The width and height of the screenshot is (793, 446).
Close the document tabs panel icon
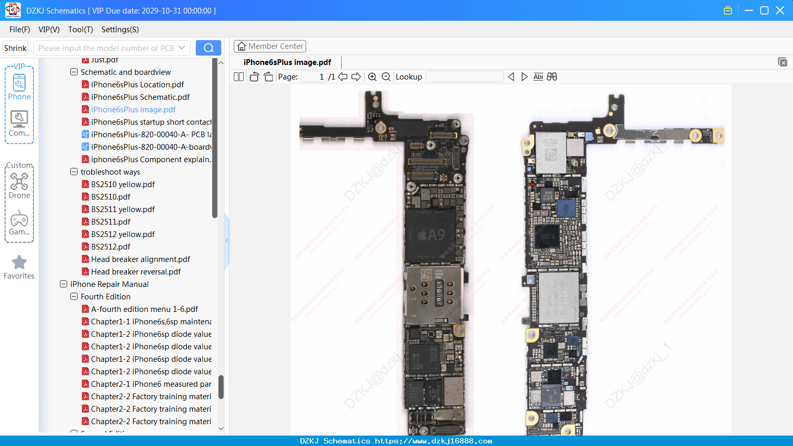[x=783, y=62]
